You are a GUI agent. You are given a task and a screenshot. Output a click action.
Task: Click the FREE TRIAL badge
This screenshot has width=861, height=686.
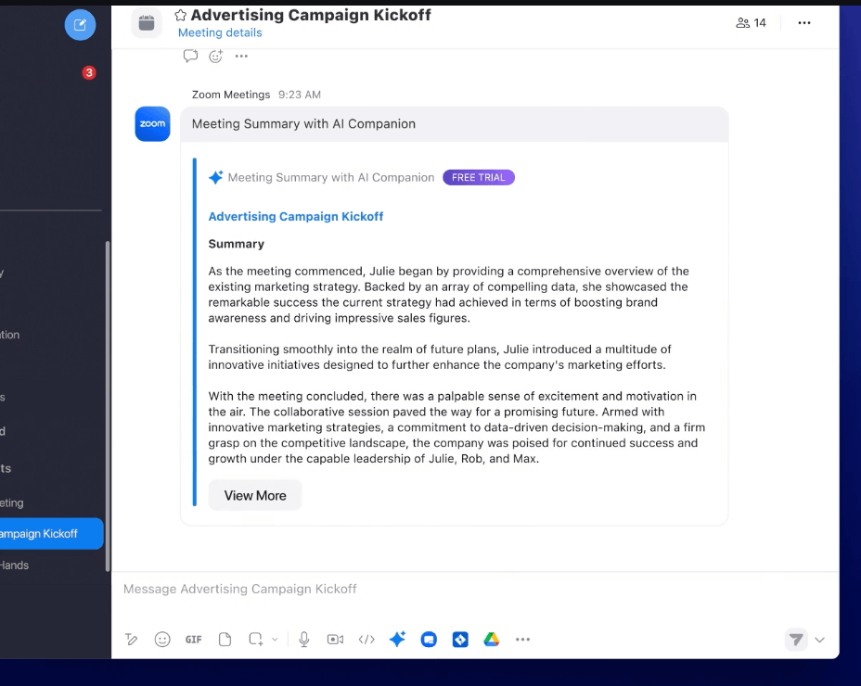point(478,177)
